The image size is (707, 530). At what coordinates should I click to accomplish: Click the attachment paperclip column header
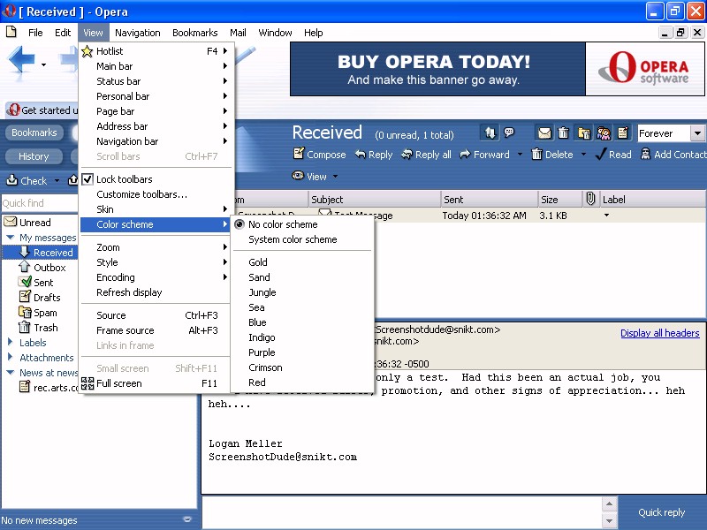[x=590, y=200]
